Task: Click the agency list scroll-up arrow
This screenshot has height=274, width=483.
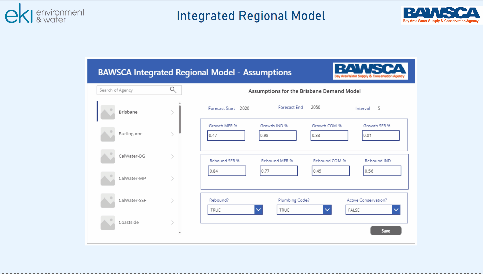Action: pyautogui.click(x=180, y=103)
